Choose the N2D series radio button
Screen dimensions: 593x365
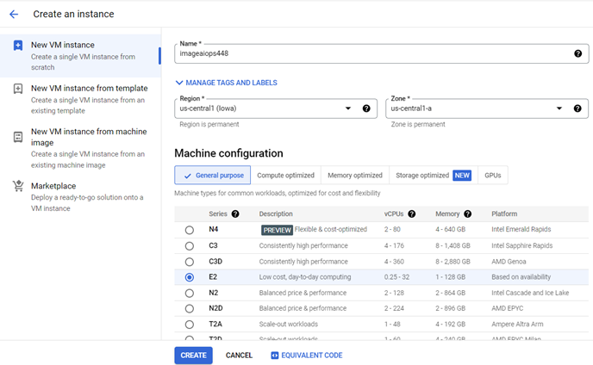(x=190, y=308)
